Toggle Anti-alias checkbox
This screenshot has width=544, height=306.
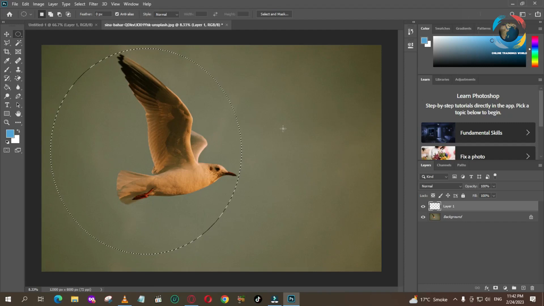(x=117, y=14)
